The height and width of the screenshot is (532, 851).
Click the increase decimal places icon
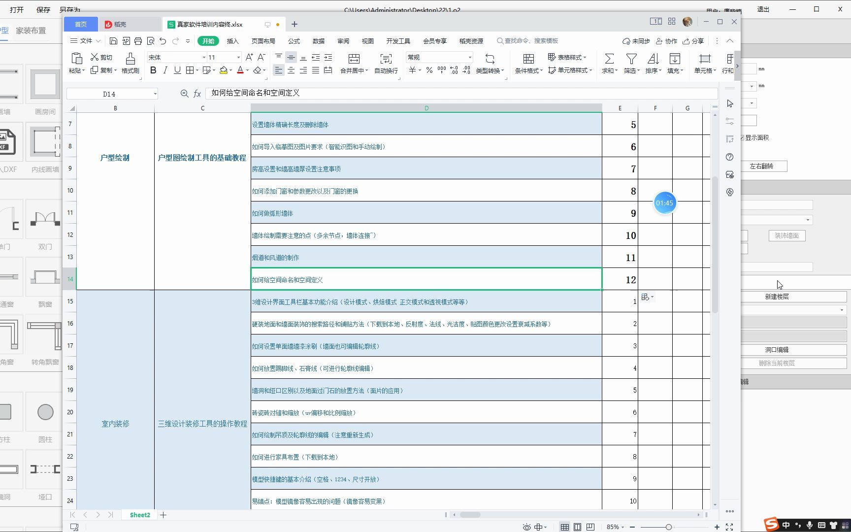pyautogui.click(x=454, y=70)
